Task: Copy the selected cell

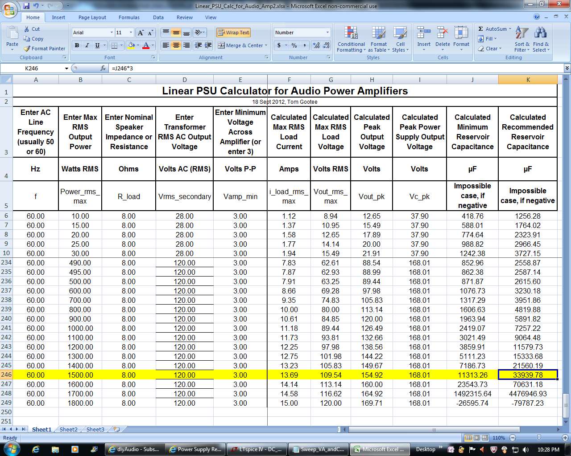Action: tap(33, 39)
